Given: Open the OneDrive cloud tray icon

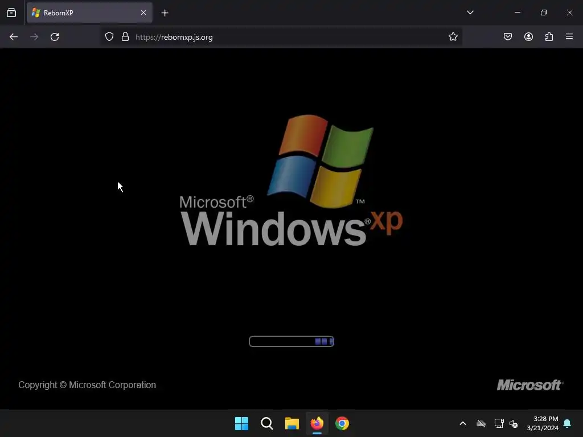Looking at the screenshot, I should coord(481,423).
